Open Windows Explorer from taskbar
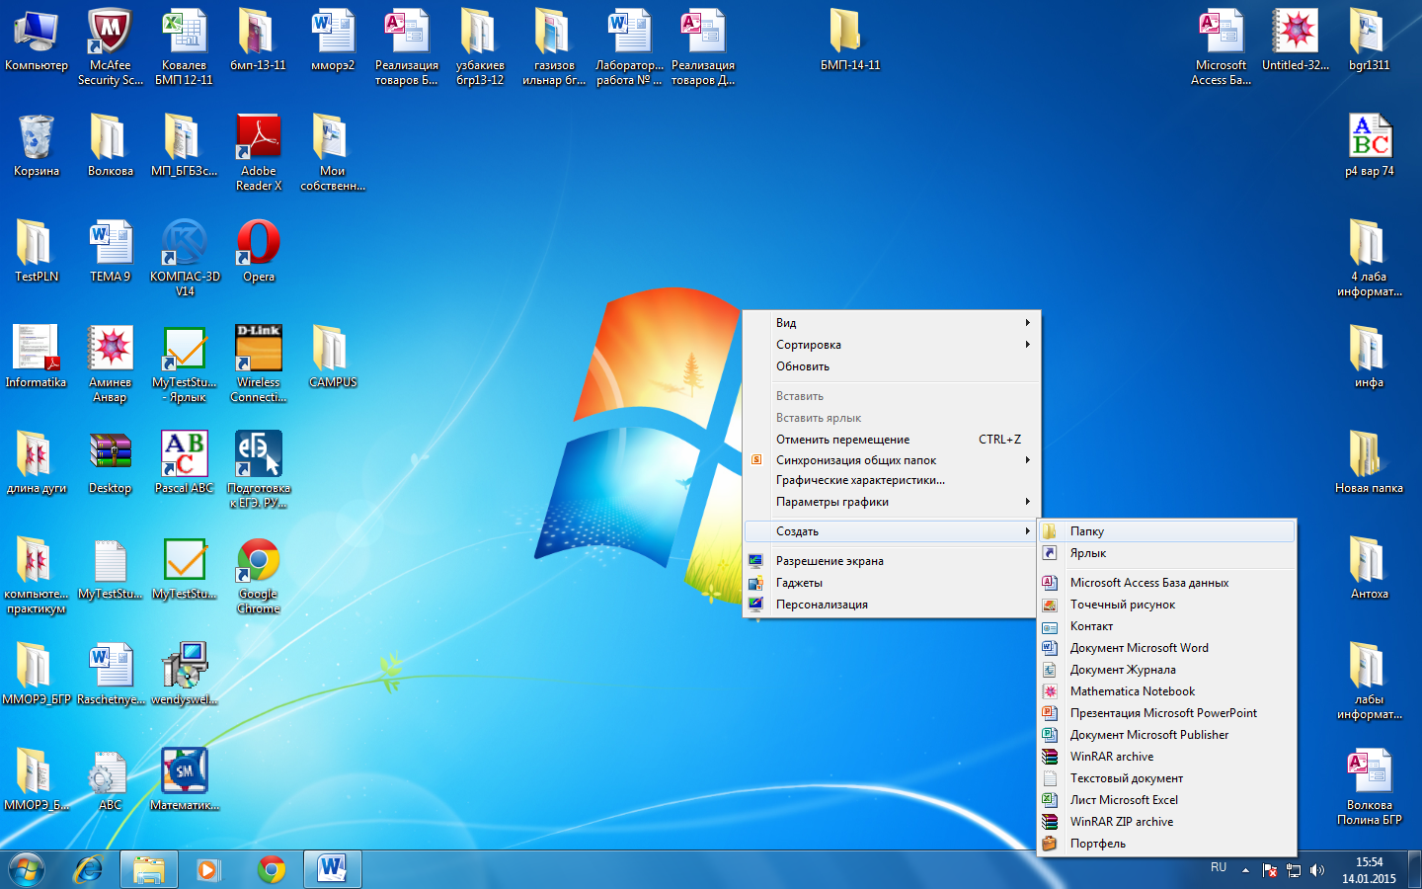The height and width of the screenshot is (889, 1422). point(149,869)
